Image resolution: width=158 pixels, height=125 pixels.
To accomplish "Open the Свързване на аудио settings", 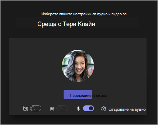I will point(127,110).
